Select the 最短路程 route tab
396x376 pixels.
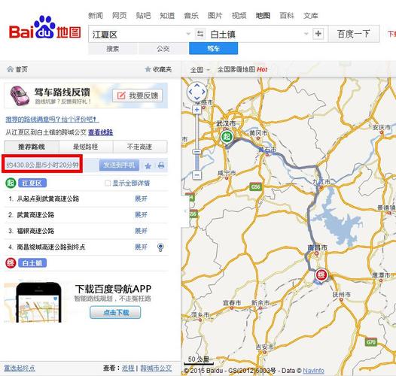coord(86,147)
